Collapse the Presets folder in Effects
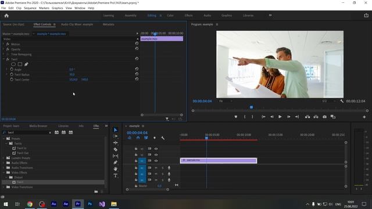372x209 pixels. click(3, 139)
